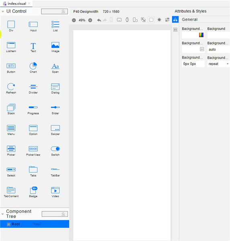The image size is (230, 241).
Task: Click the background image picker button
Action: coord(202,49)
